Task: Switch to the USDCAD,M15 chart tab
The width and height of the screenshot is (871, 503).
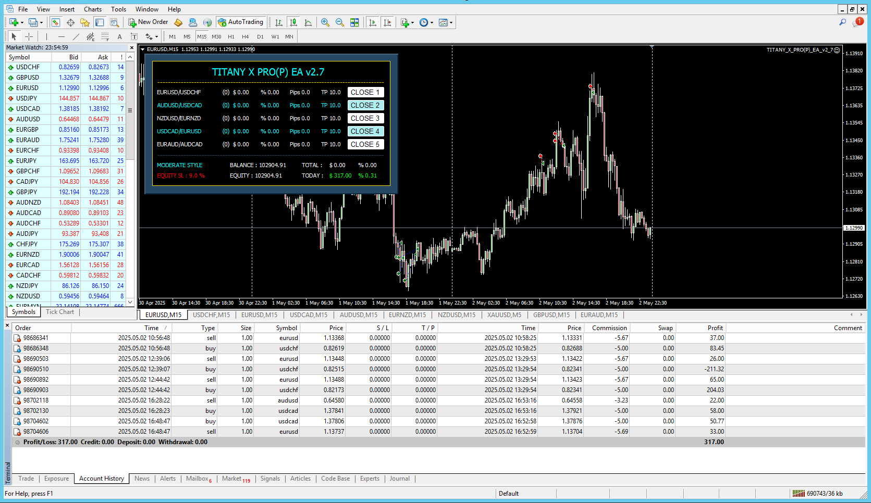Action: tap(309, 315)
